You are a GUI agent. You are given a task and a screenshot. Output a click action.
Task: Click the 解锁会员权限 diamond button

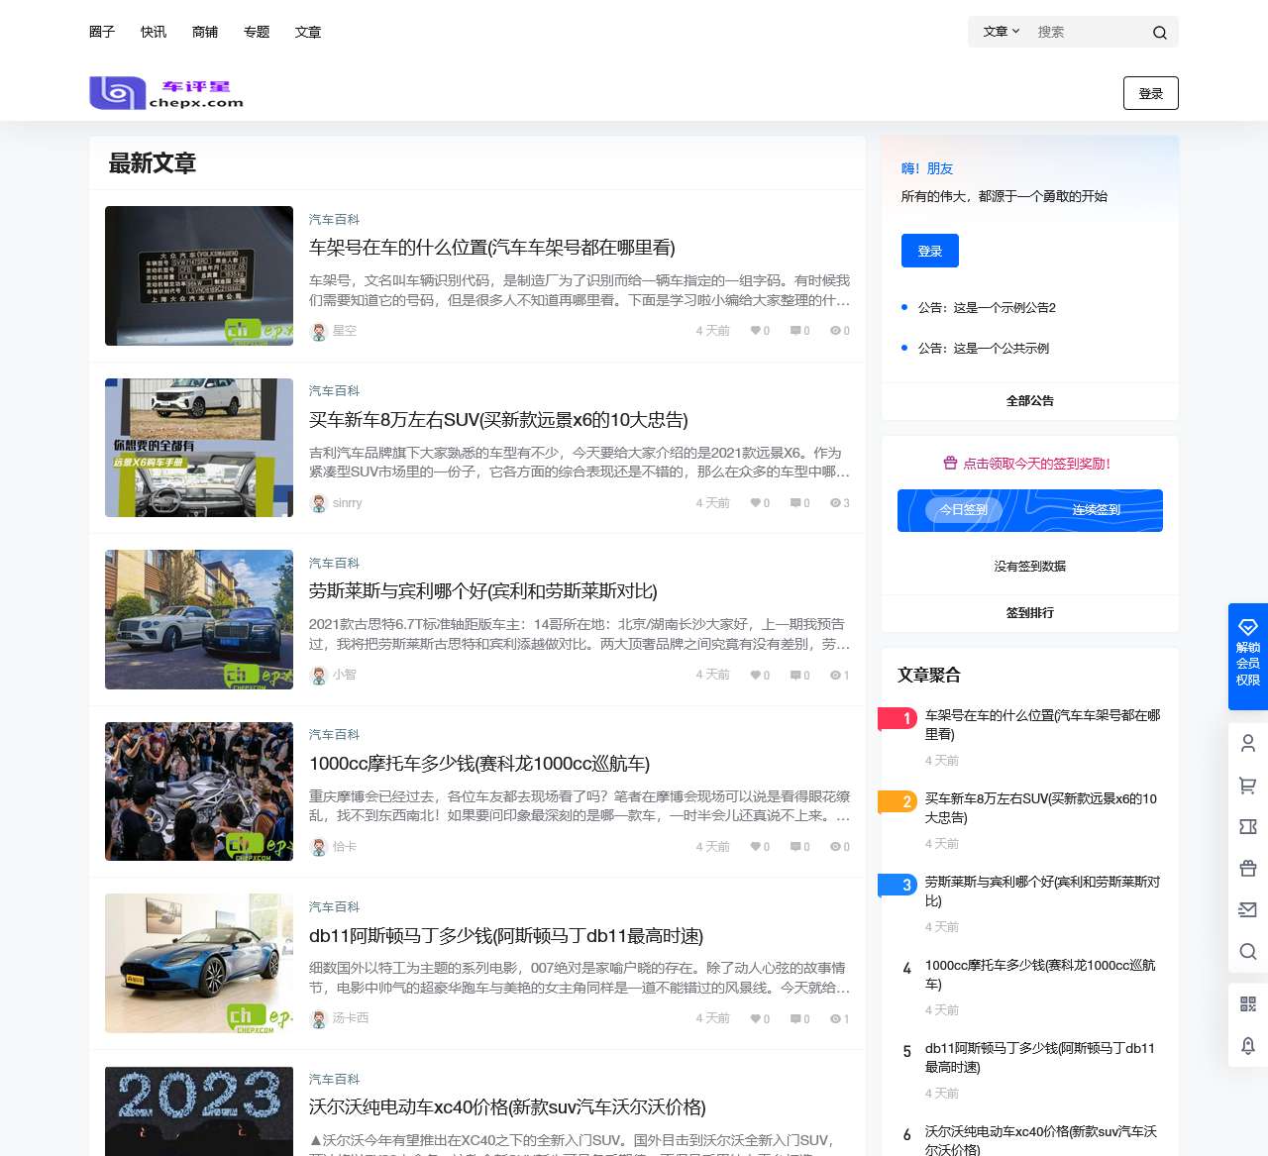(1248, 657)
